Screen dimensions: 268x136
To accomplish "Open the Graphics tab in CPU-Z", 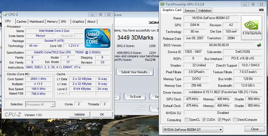I will (x=78, y=22).
